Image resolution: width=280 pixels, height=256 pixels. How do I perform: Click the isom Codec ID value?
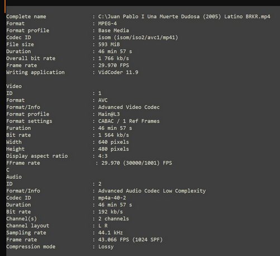click(x=138, y=37)
